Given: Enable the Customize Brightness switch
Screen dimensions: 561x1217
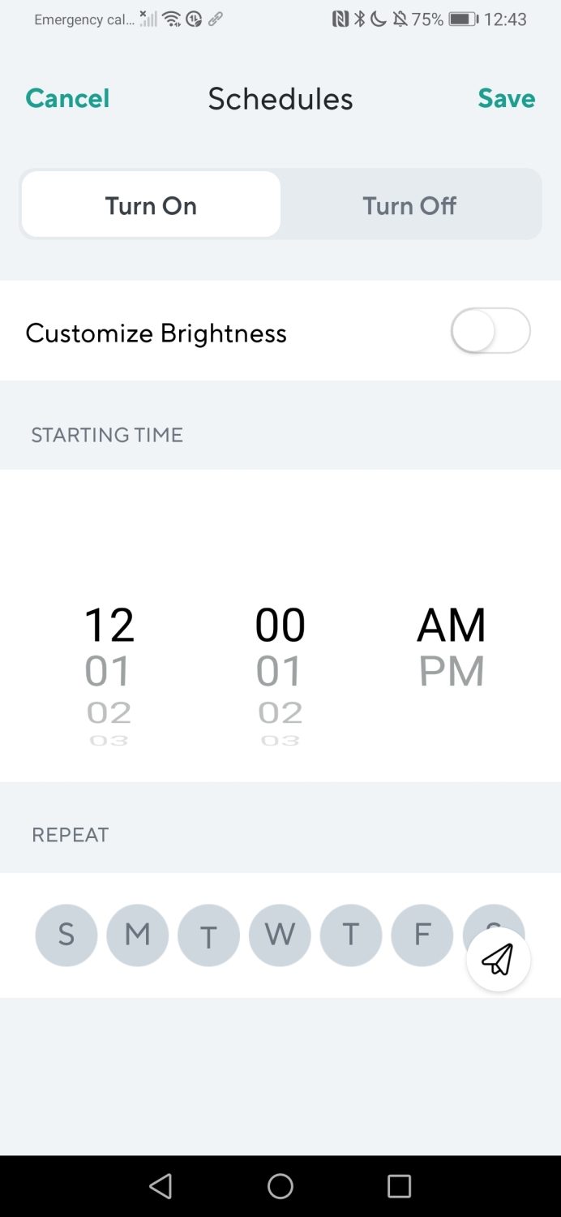Looking at the screenshot, I should click(490, 331).
